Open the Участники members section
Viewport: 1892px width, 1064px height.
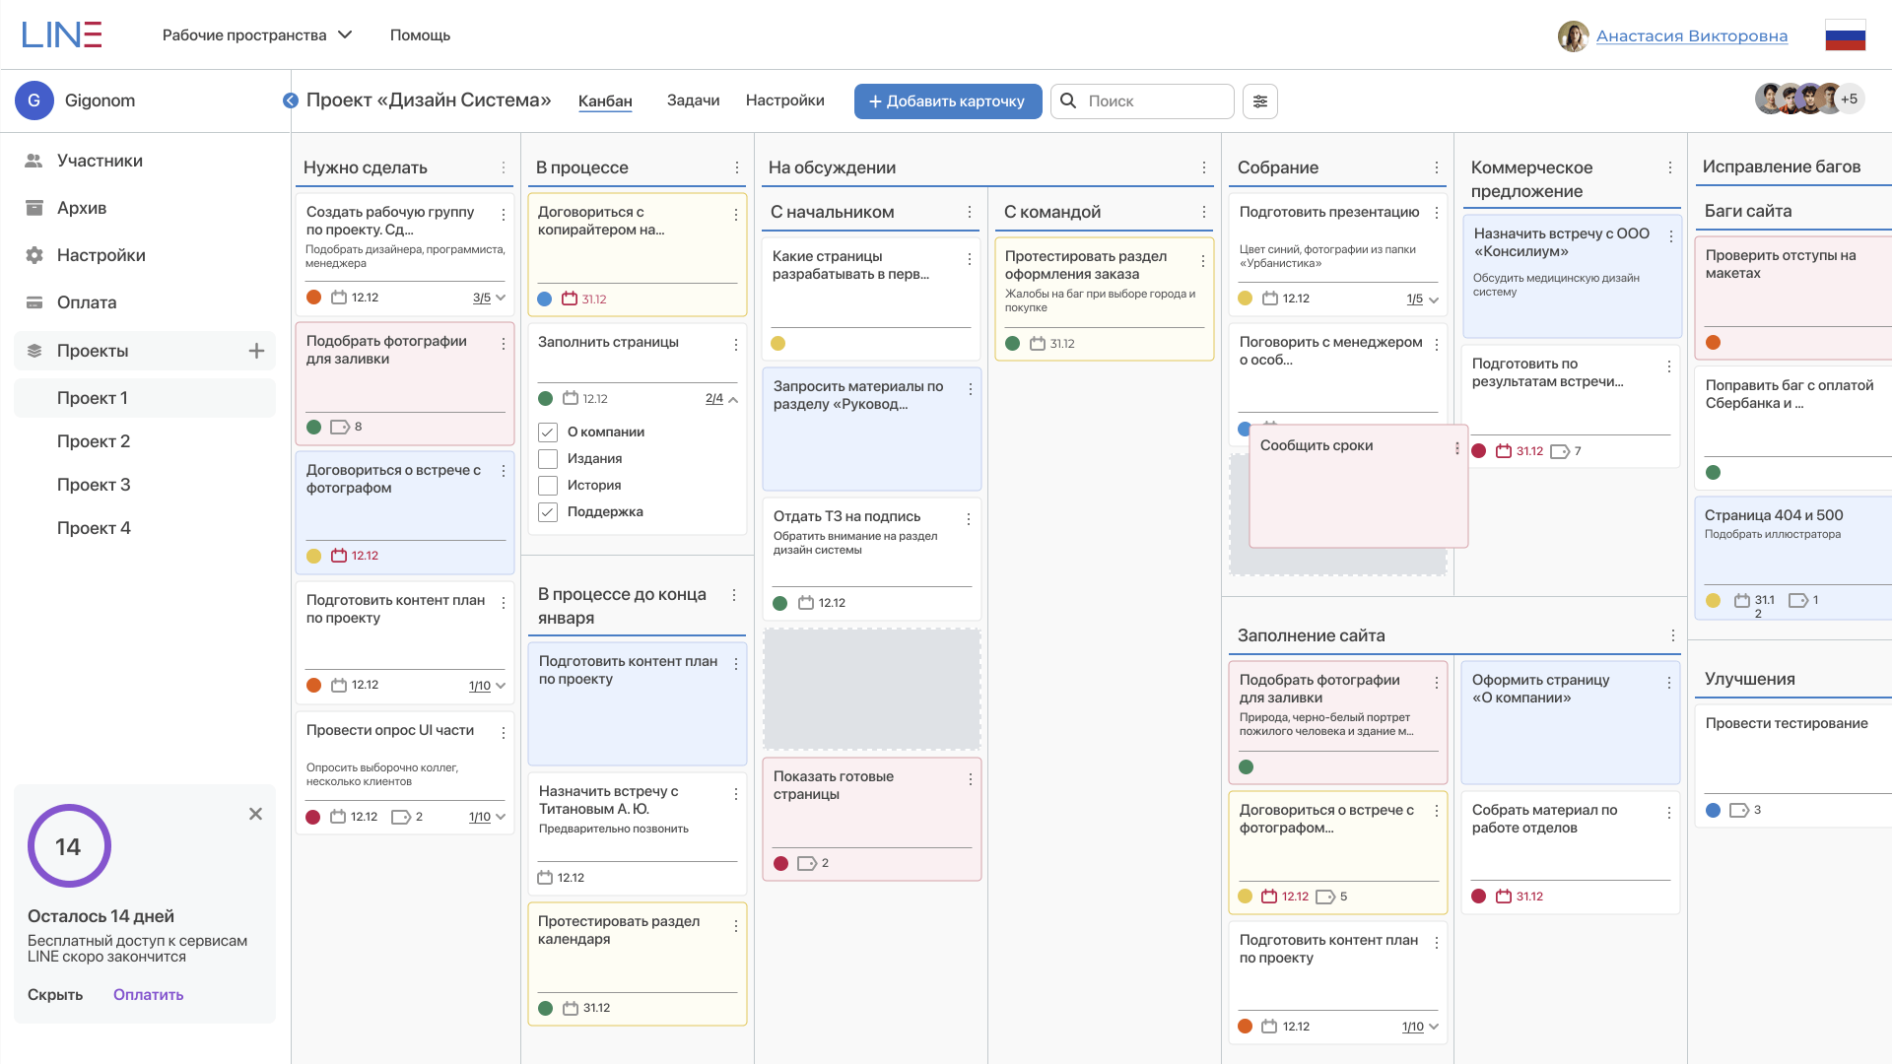(x=100, y=161)
